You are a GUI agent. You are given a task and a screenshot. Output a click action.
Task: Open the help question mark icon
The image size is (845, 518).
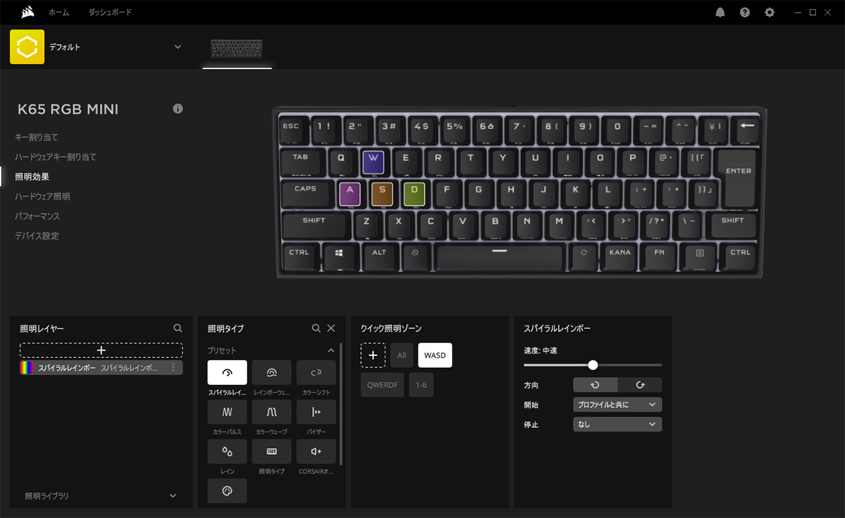tap(745, 13)
